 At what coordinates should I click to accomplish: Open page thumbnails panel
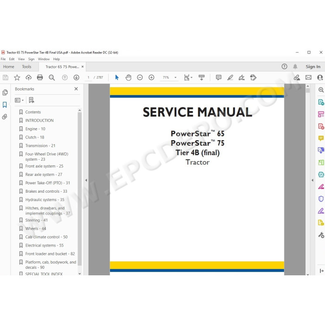5,92
